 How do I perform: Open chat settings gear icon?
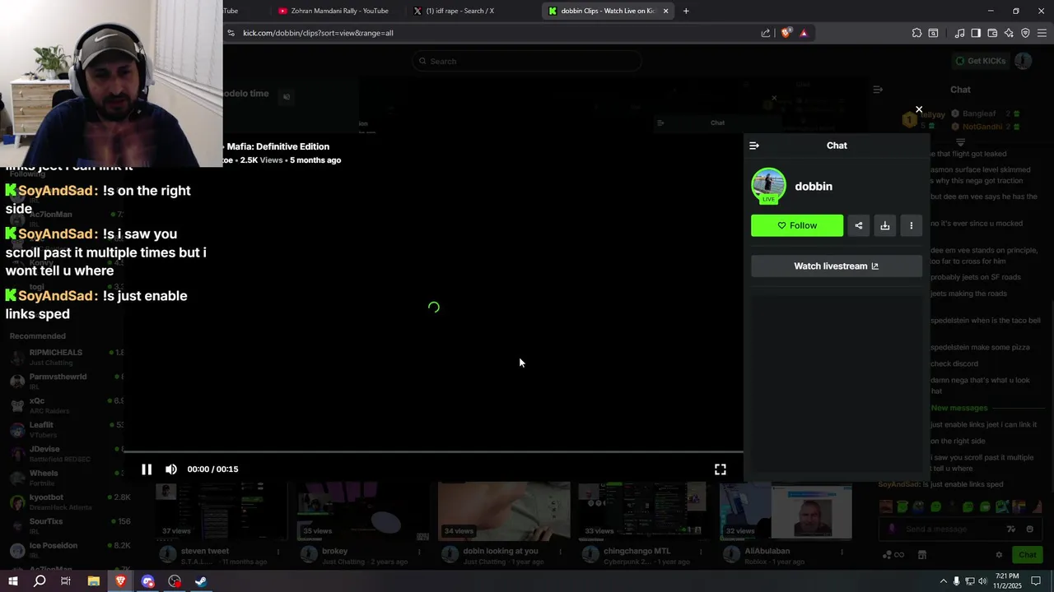tap(999, 555)
